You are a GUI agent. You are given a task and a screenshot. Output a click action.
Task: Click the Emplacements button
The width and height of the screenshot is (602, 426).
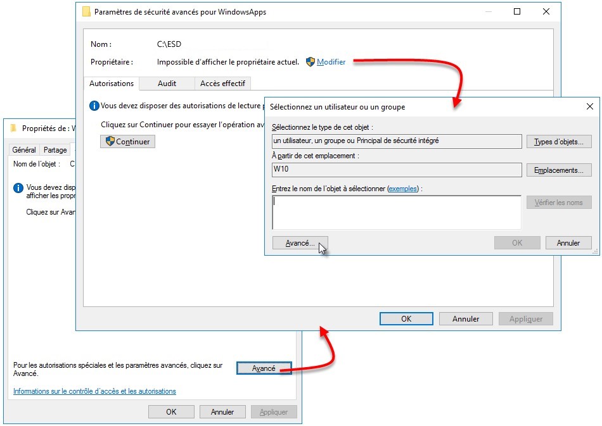(x=559, y=170)
